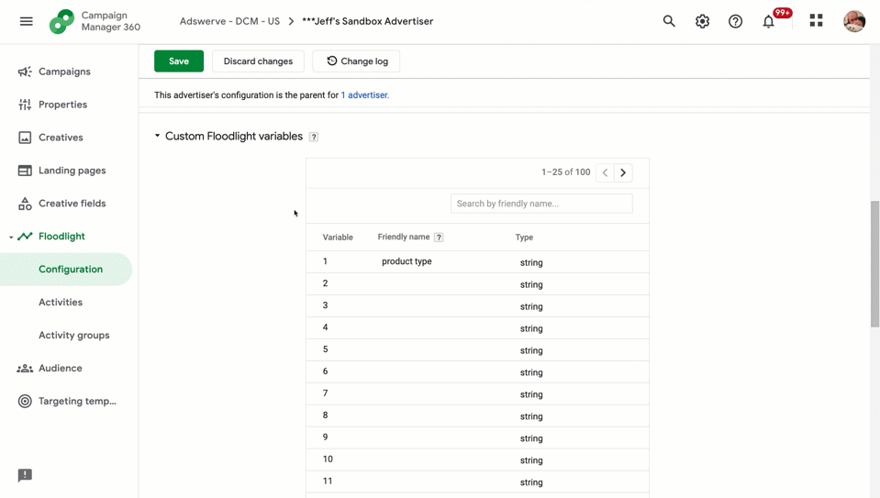
Task: Open the settings gear icon
Action: [x=702, y=21]
